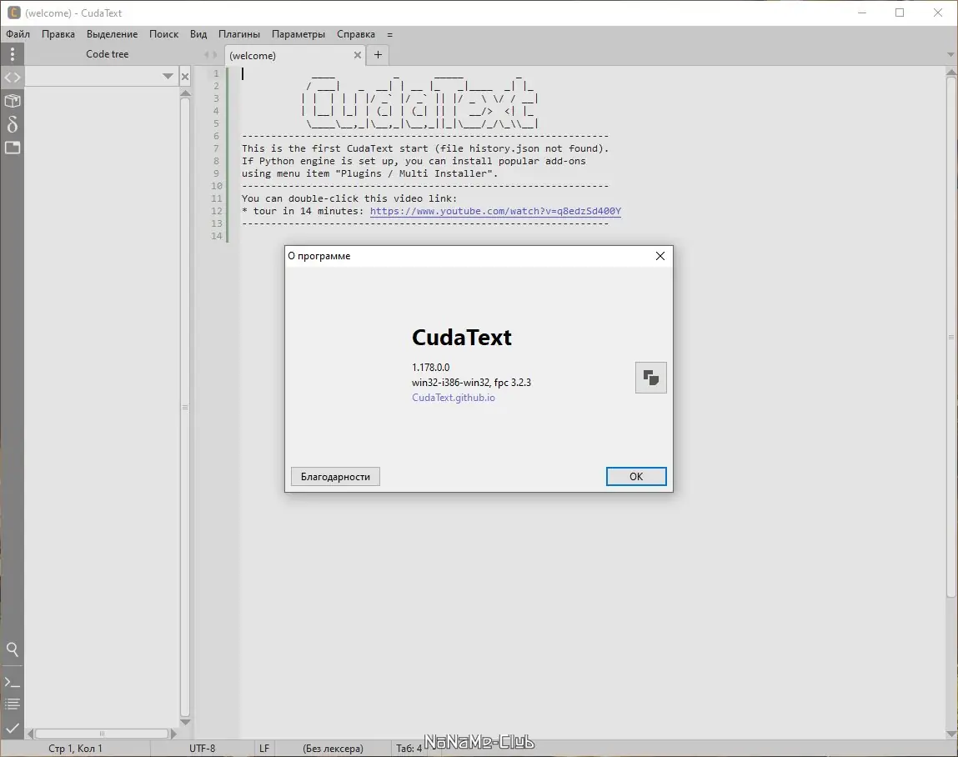This screenshot has width=958, height=757.
Task: Click line number 12 in the gutter
Action: (216, 211)
